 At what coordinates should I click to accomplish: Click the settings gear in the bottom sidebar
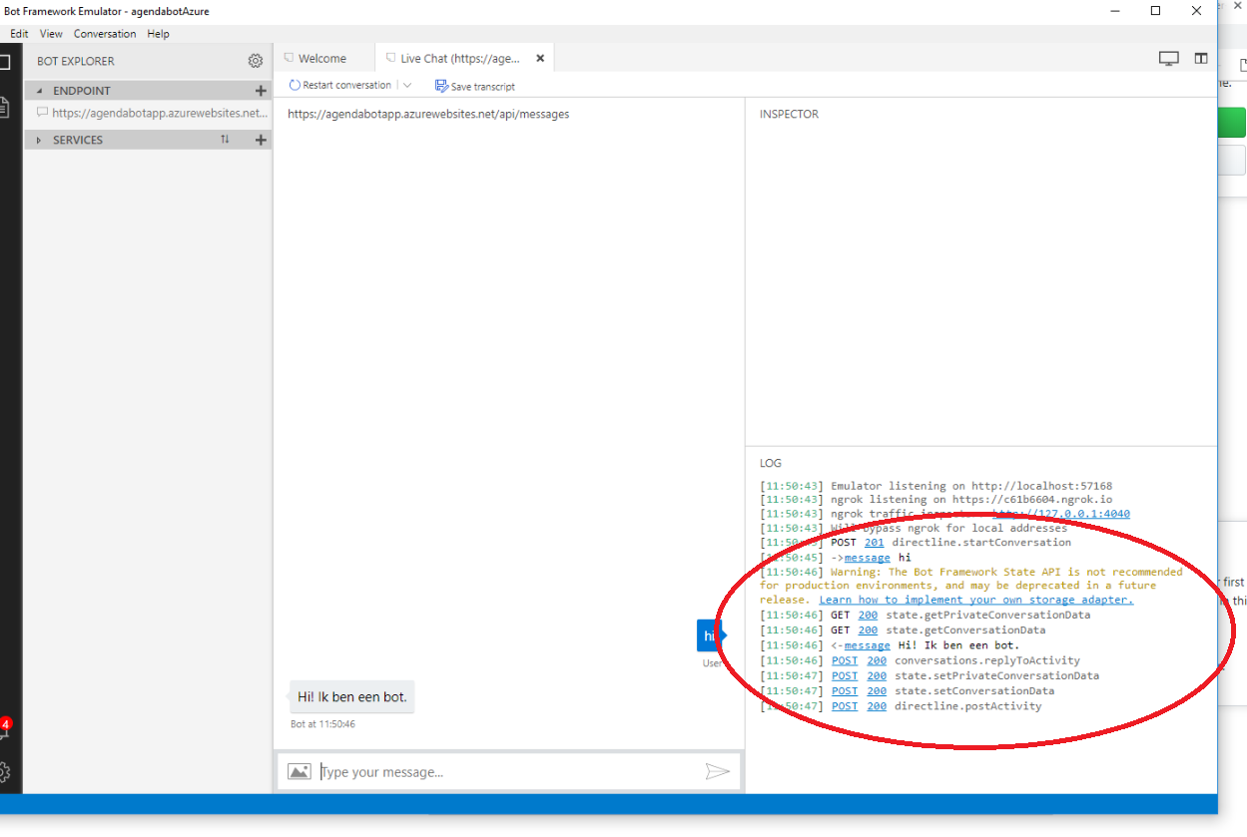click(5, 771)
